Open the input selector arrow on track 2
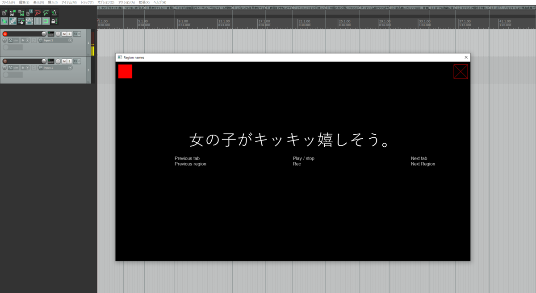The image size is (536, 293). [x=34, y=67]
